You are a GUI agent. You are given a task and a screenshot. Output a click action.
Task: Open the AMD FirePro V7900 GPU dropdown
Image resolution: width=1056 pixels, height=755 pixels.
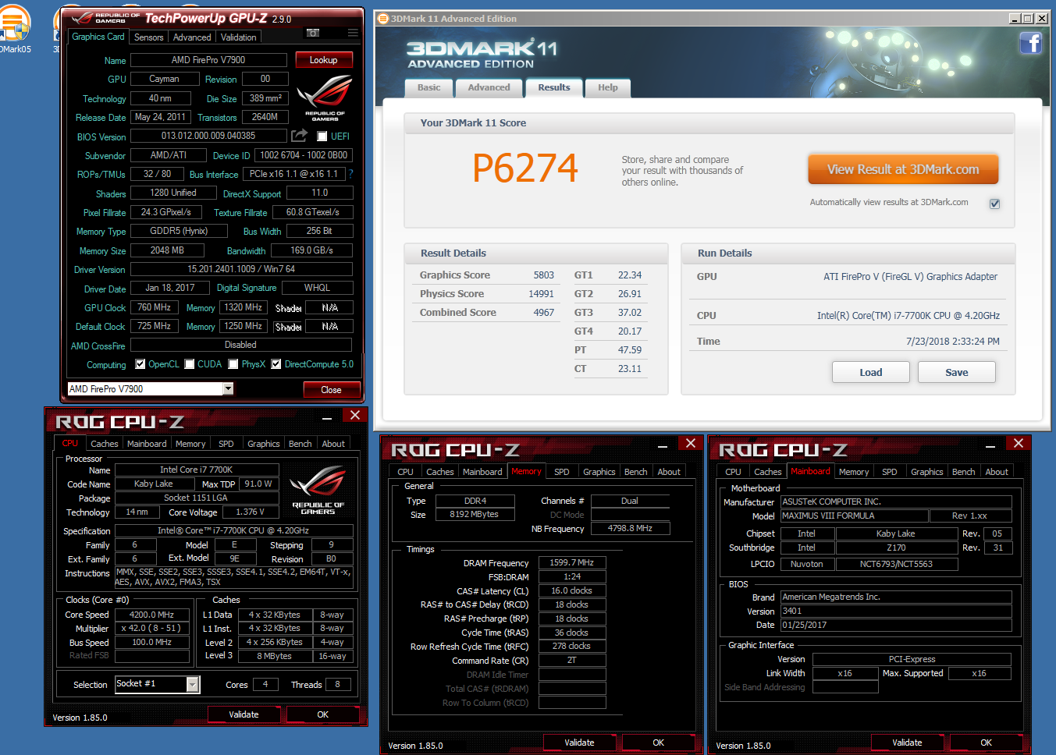tap(228, 388)
